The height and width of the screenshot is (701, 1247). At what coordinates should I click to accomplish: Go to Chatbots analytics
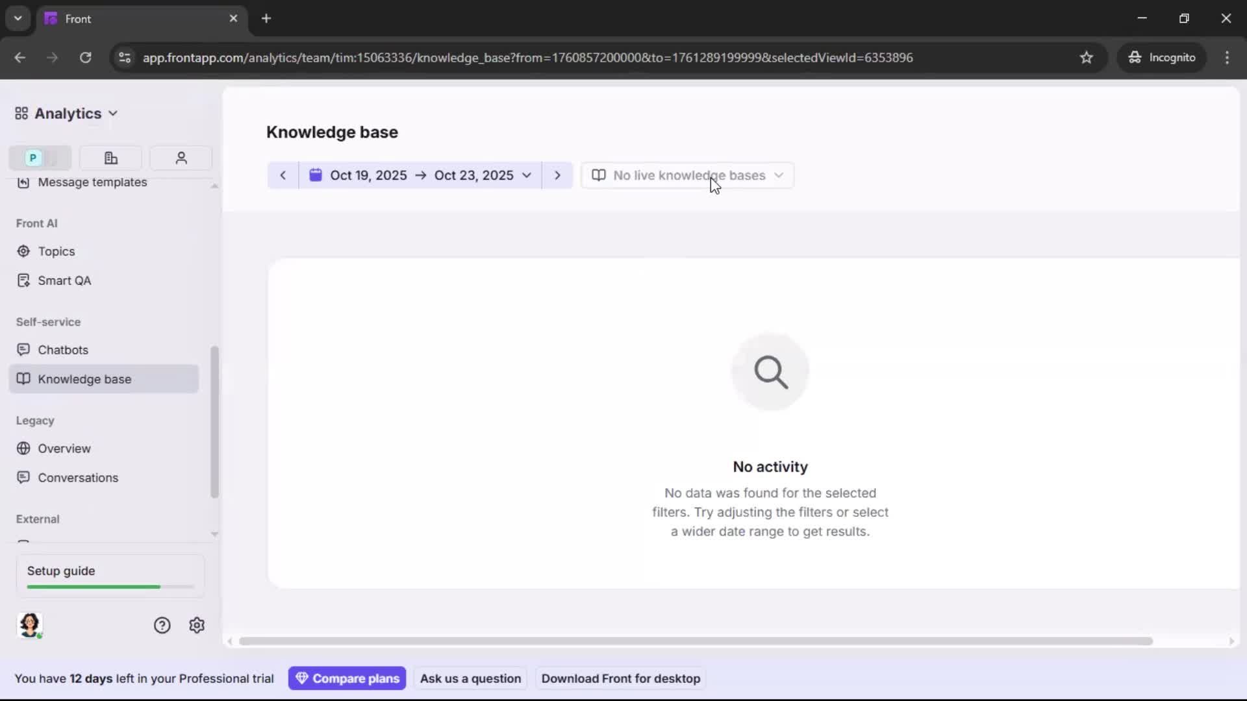63,350
